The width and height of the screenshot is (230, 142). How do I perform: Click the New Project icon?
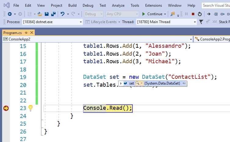30,14
